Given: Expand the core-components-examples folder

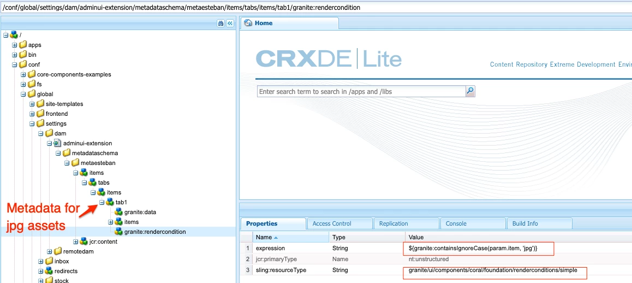Looking at the screenshot, I should tap(23, 74).
